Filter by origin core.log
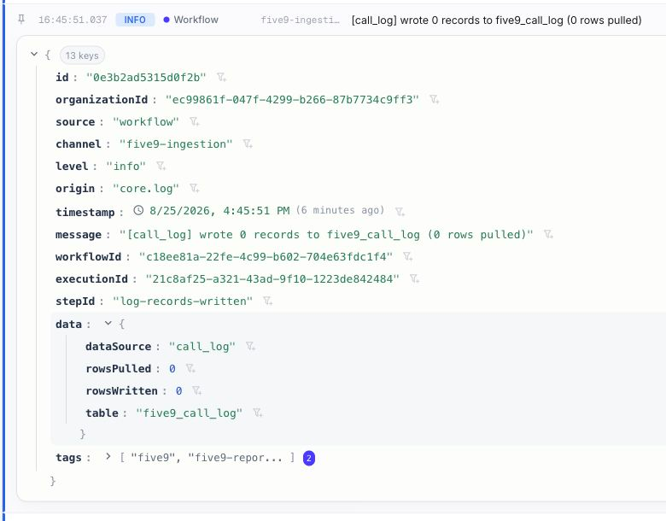This screenshot has width=666, height=521. [195, 188]
